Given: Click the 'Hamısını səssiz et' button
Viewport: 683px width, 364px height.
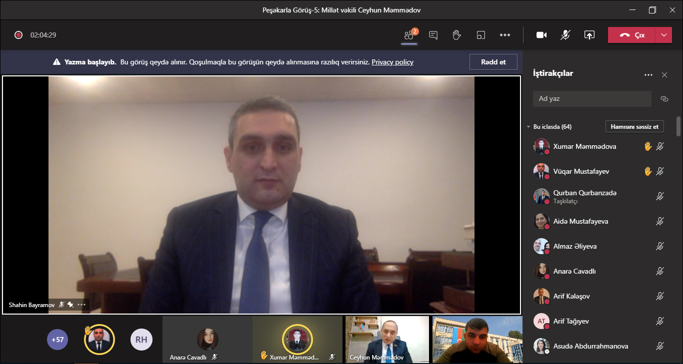Looking at the screenshot, I should pos(634,127).
